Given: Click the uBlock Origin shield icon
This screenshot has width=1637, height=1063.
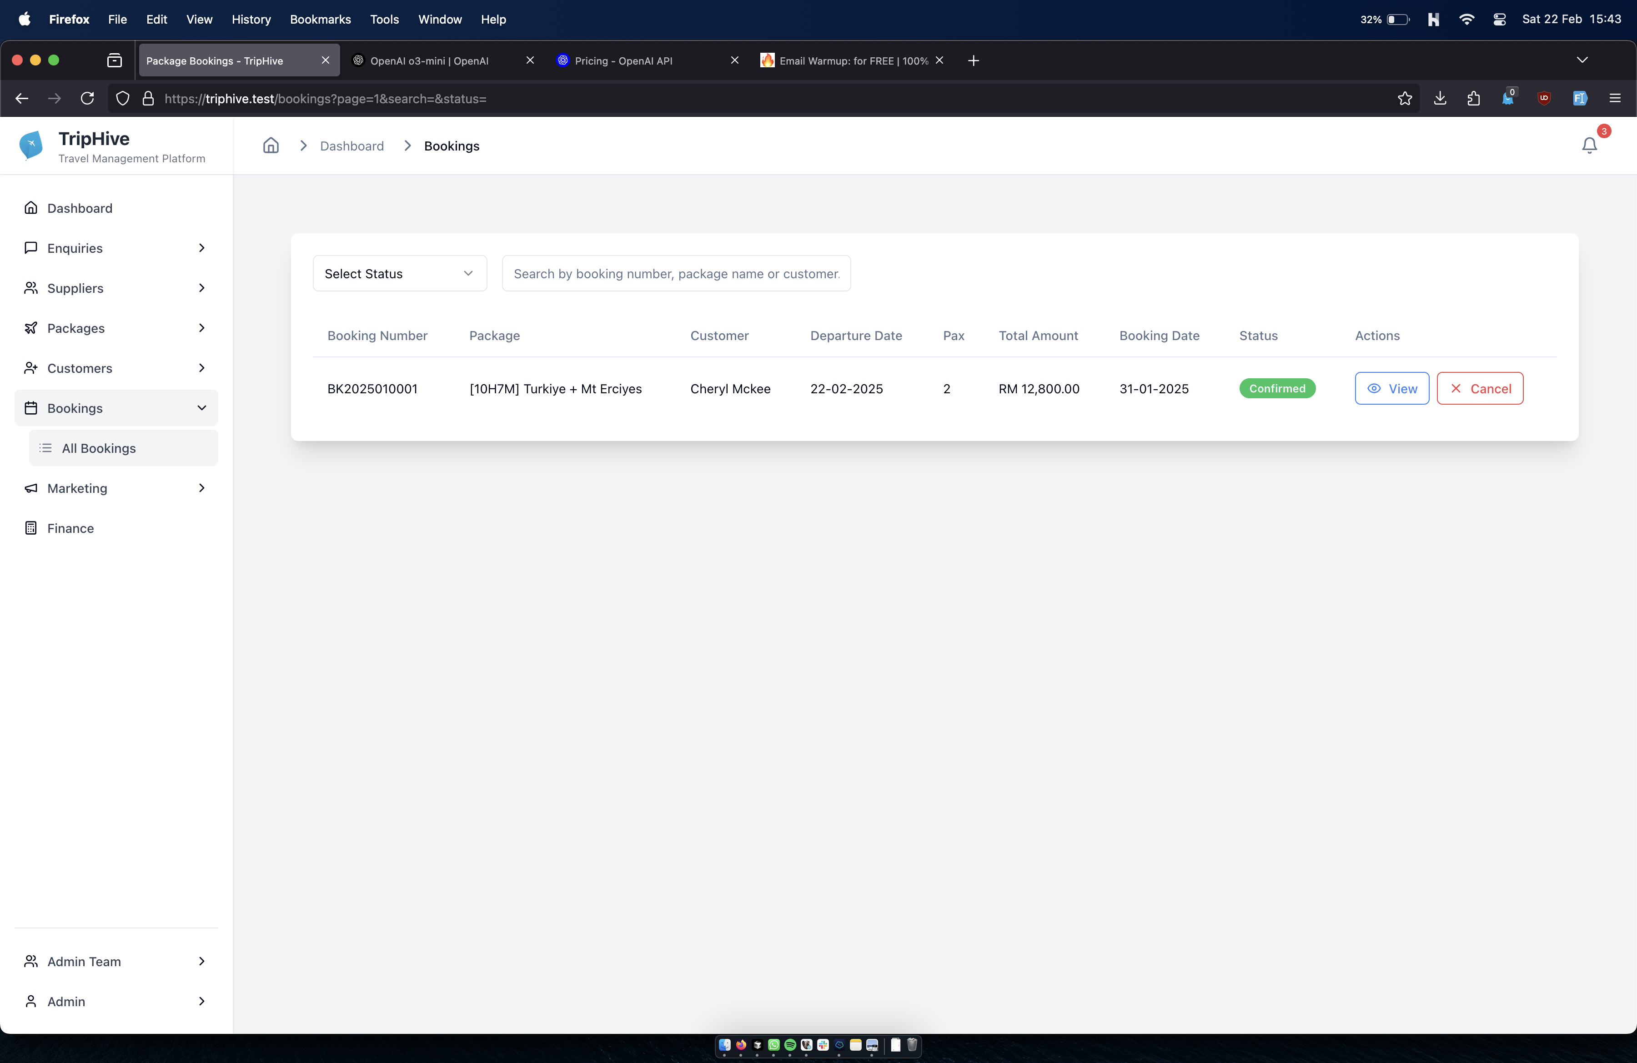Looking at the screenshot, I should [1544, 98].
